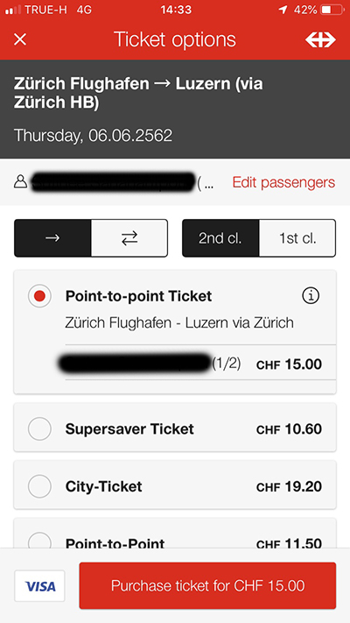Viewport: 350px width, 623px height.
Task: Tap the location arrow status icon
Action: click(283, 10)
